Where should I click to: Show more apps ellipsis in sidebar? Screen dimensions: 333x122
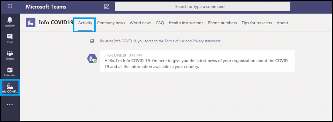[x=10, y=105]
